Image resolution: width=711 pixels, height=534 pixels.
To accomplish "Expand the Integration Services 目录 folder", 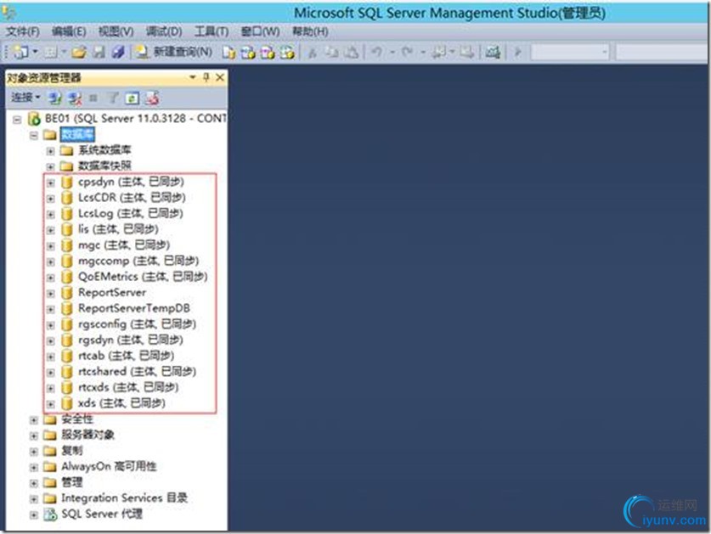I will click(x=34, y=499).
